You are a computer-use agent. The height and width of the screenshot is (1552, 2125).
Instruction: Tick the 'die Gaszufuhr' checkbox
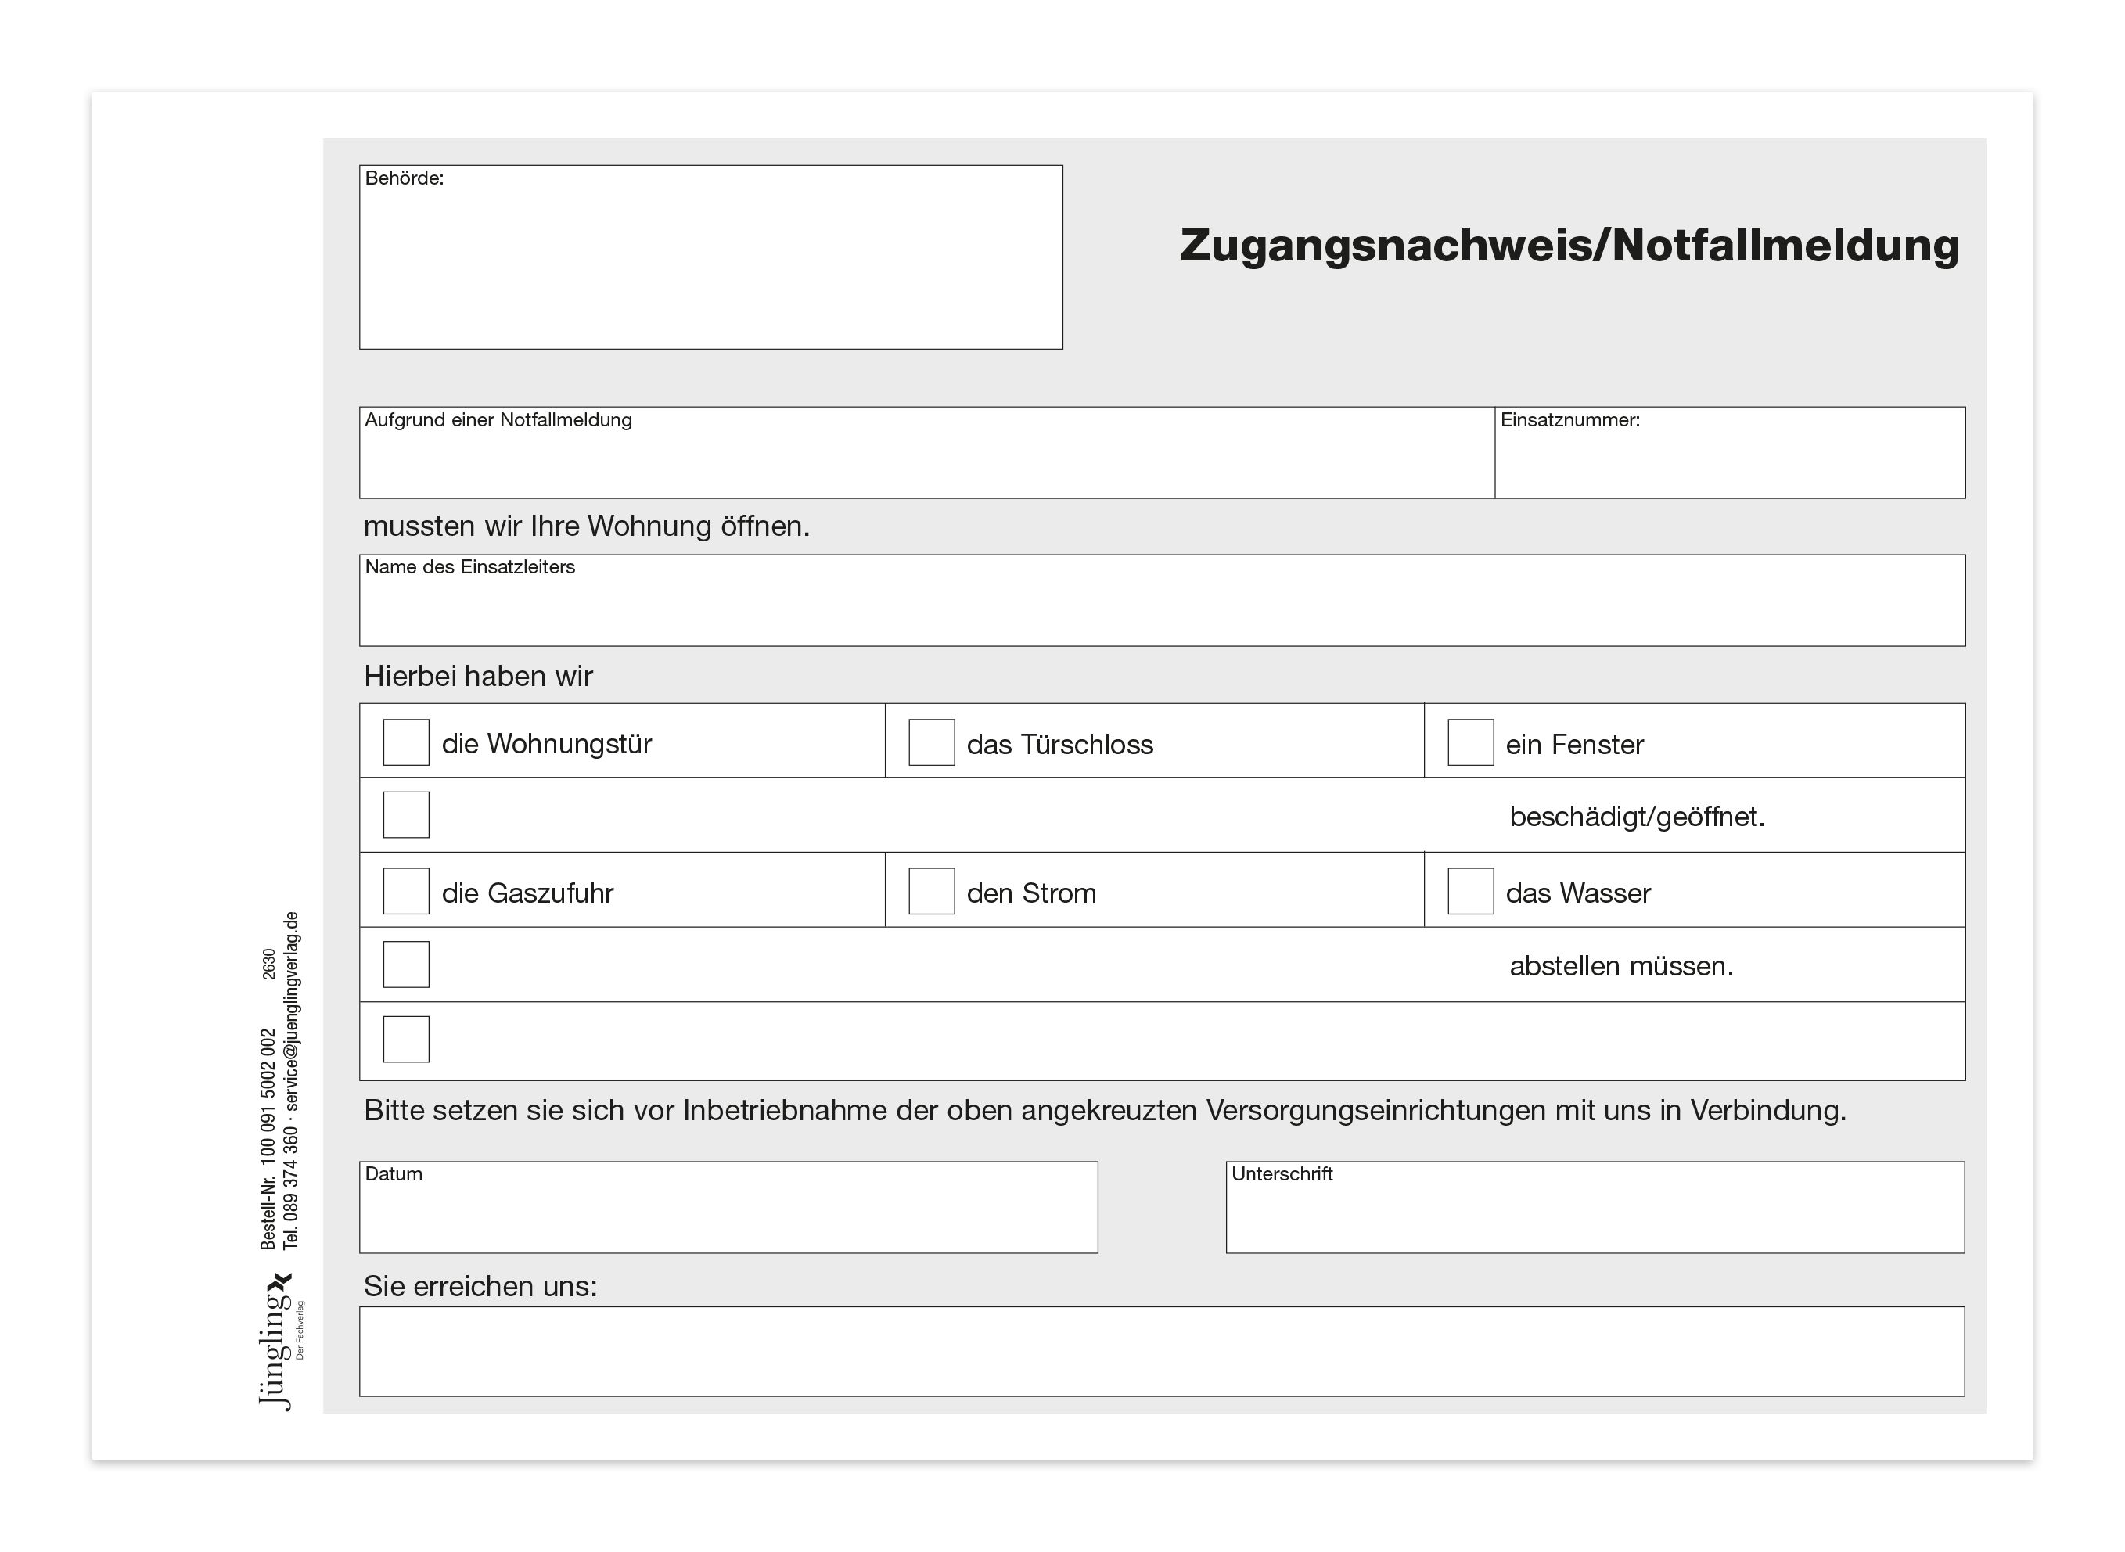(406, 891)
